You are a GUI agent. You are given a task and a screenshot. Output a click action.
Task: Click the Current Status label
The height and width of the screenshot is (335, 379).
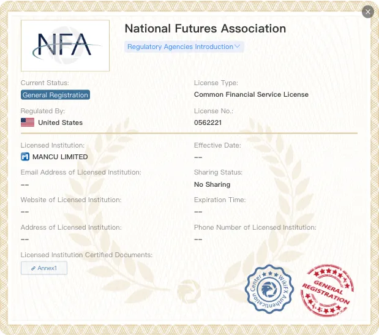coord(45,83)
